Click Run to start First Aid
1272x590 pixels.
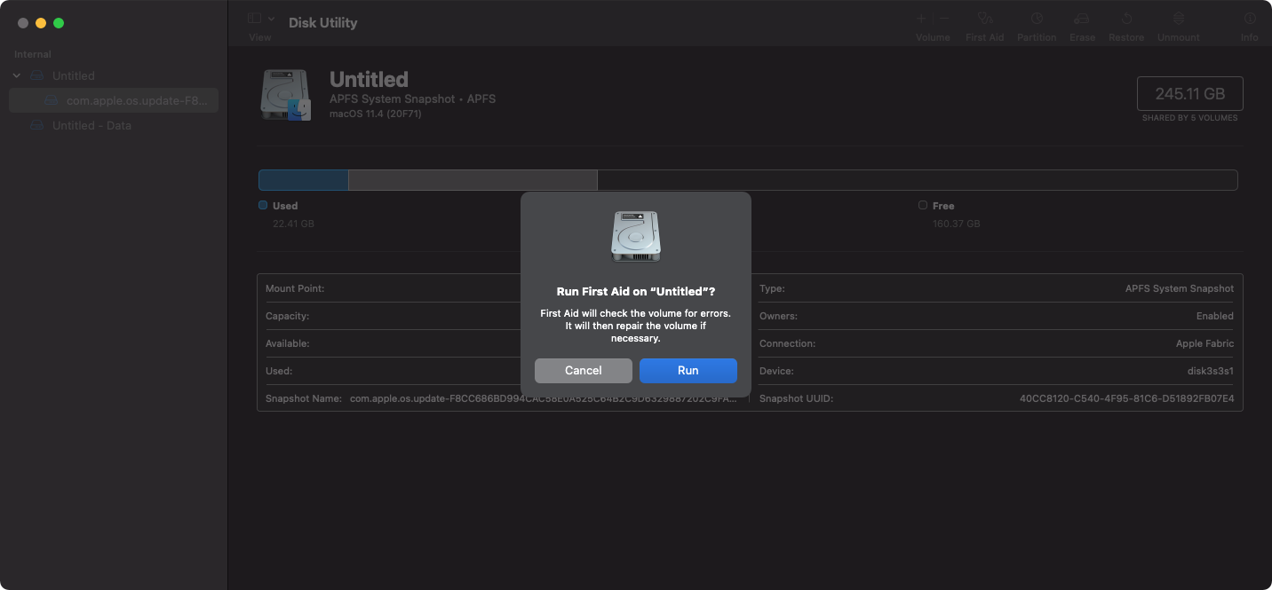click(x=688, y=371)
